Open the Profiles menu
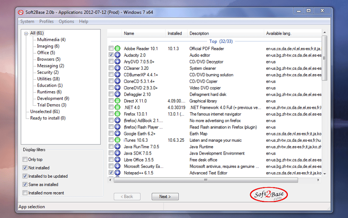Screen dimensions: 348x218 tap(46, 21)
